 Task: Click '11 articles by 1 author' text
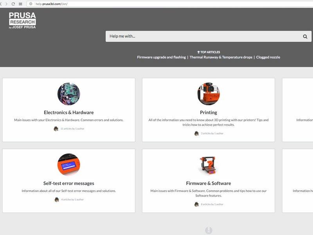72,129
